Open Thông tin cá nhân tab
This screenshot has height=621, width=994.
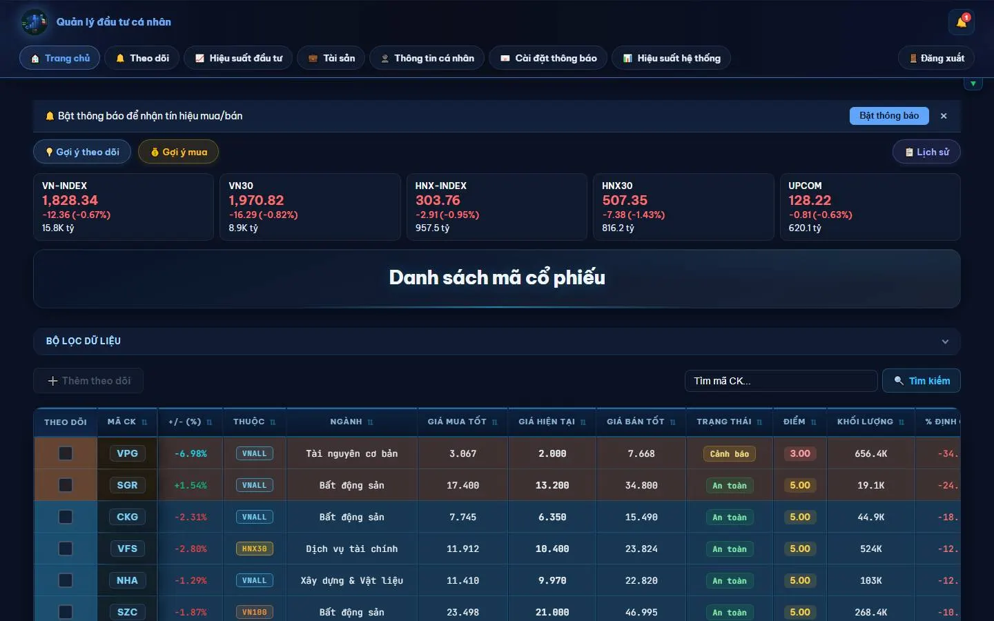pos(427,58)
